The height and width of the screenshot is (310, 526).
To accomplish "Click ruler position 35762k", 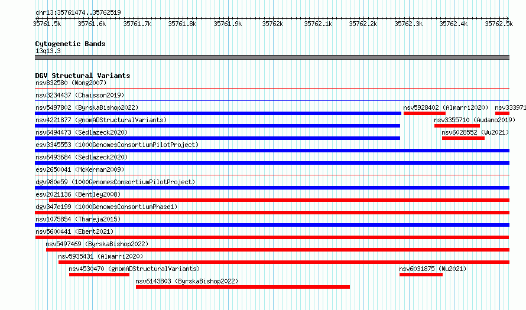I will pyautogui.click(x=272, y=24).
